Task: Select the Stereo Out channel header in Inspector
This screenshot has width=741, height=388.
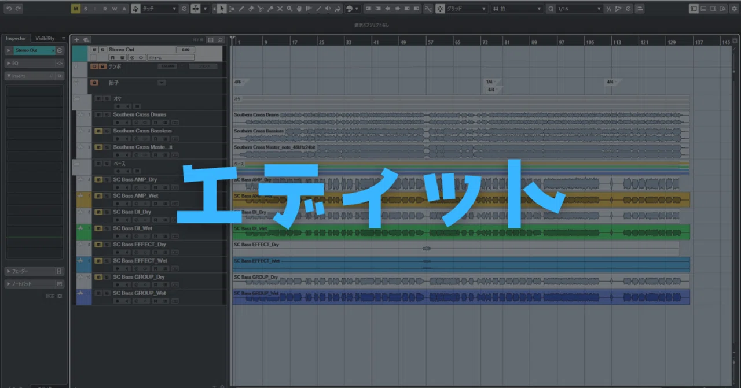Action: [34, 50]
